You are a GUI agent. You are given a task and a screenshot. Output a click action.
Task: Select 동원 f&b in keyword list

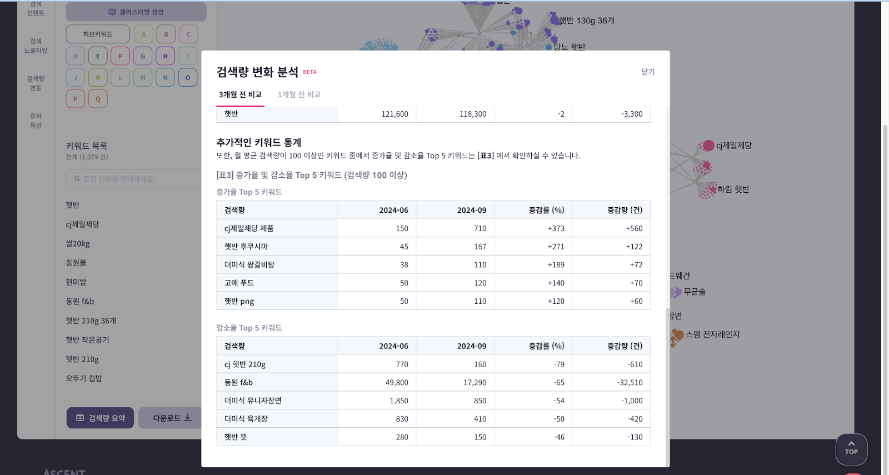pos(80,301)
